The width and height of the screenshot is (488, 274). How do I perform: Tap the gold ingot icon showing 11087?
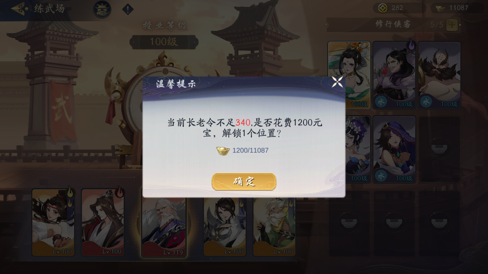(x=440, y=8)
